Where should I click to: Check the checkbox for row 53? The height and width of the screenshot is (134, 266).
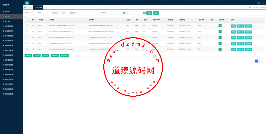27,43
